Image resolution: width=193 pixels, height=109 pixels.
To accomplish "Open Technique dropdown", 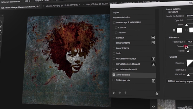I will [190, 42].
